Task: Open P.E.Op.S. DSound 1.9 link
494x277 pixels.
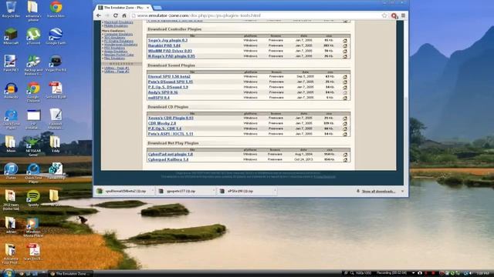Action: click(168, 87)
